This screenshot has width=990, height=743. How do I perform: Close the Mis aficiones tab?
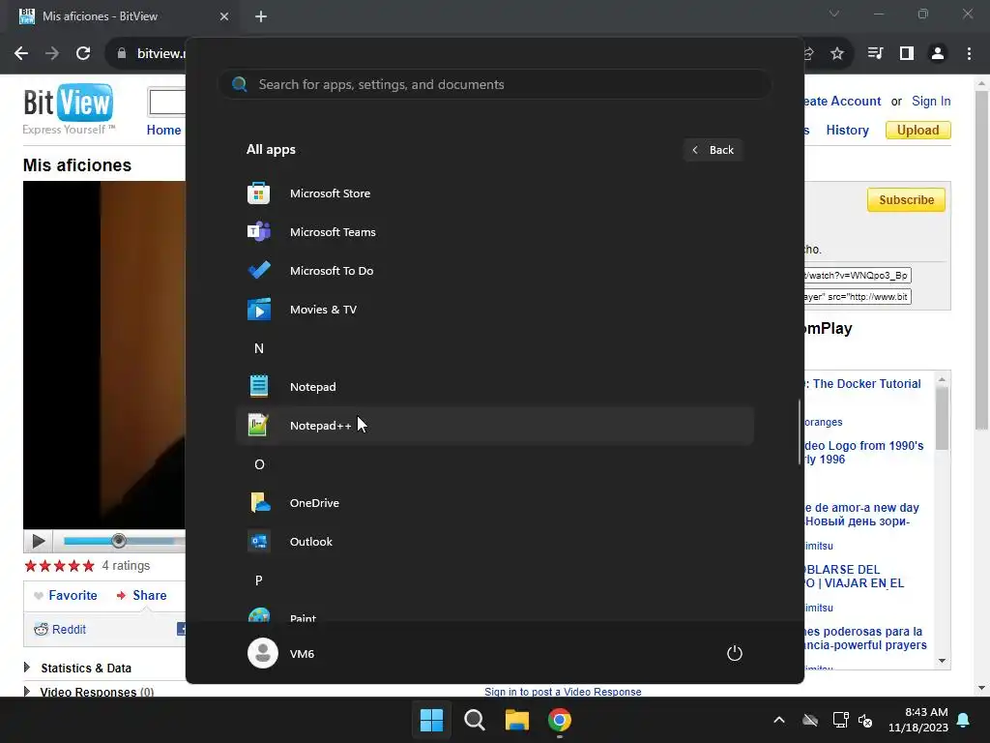click(224, 16)
